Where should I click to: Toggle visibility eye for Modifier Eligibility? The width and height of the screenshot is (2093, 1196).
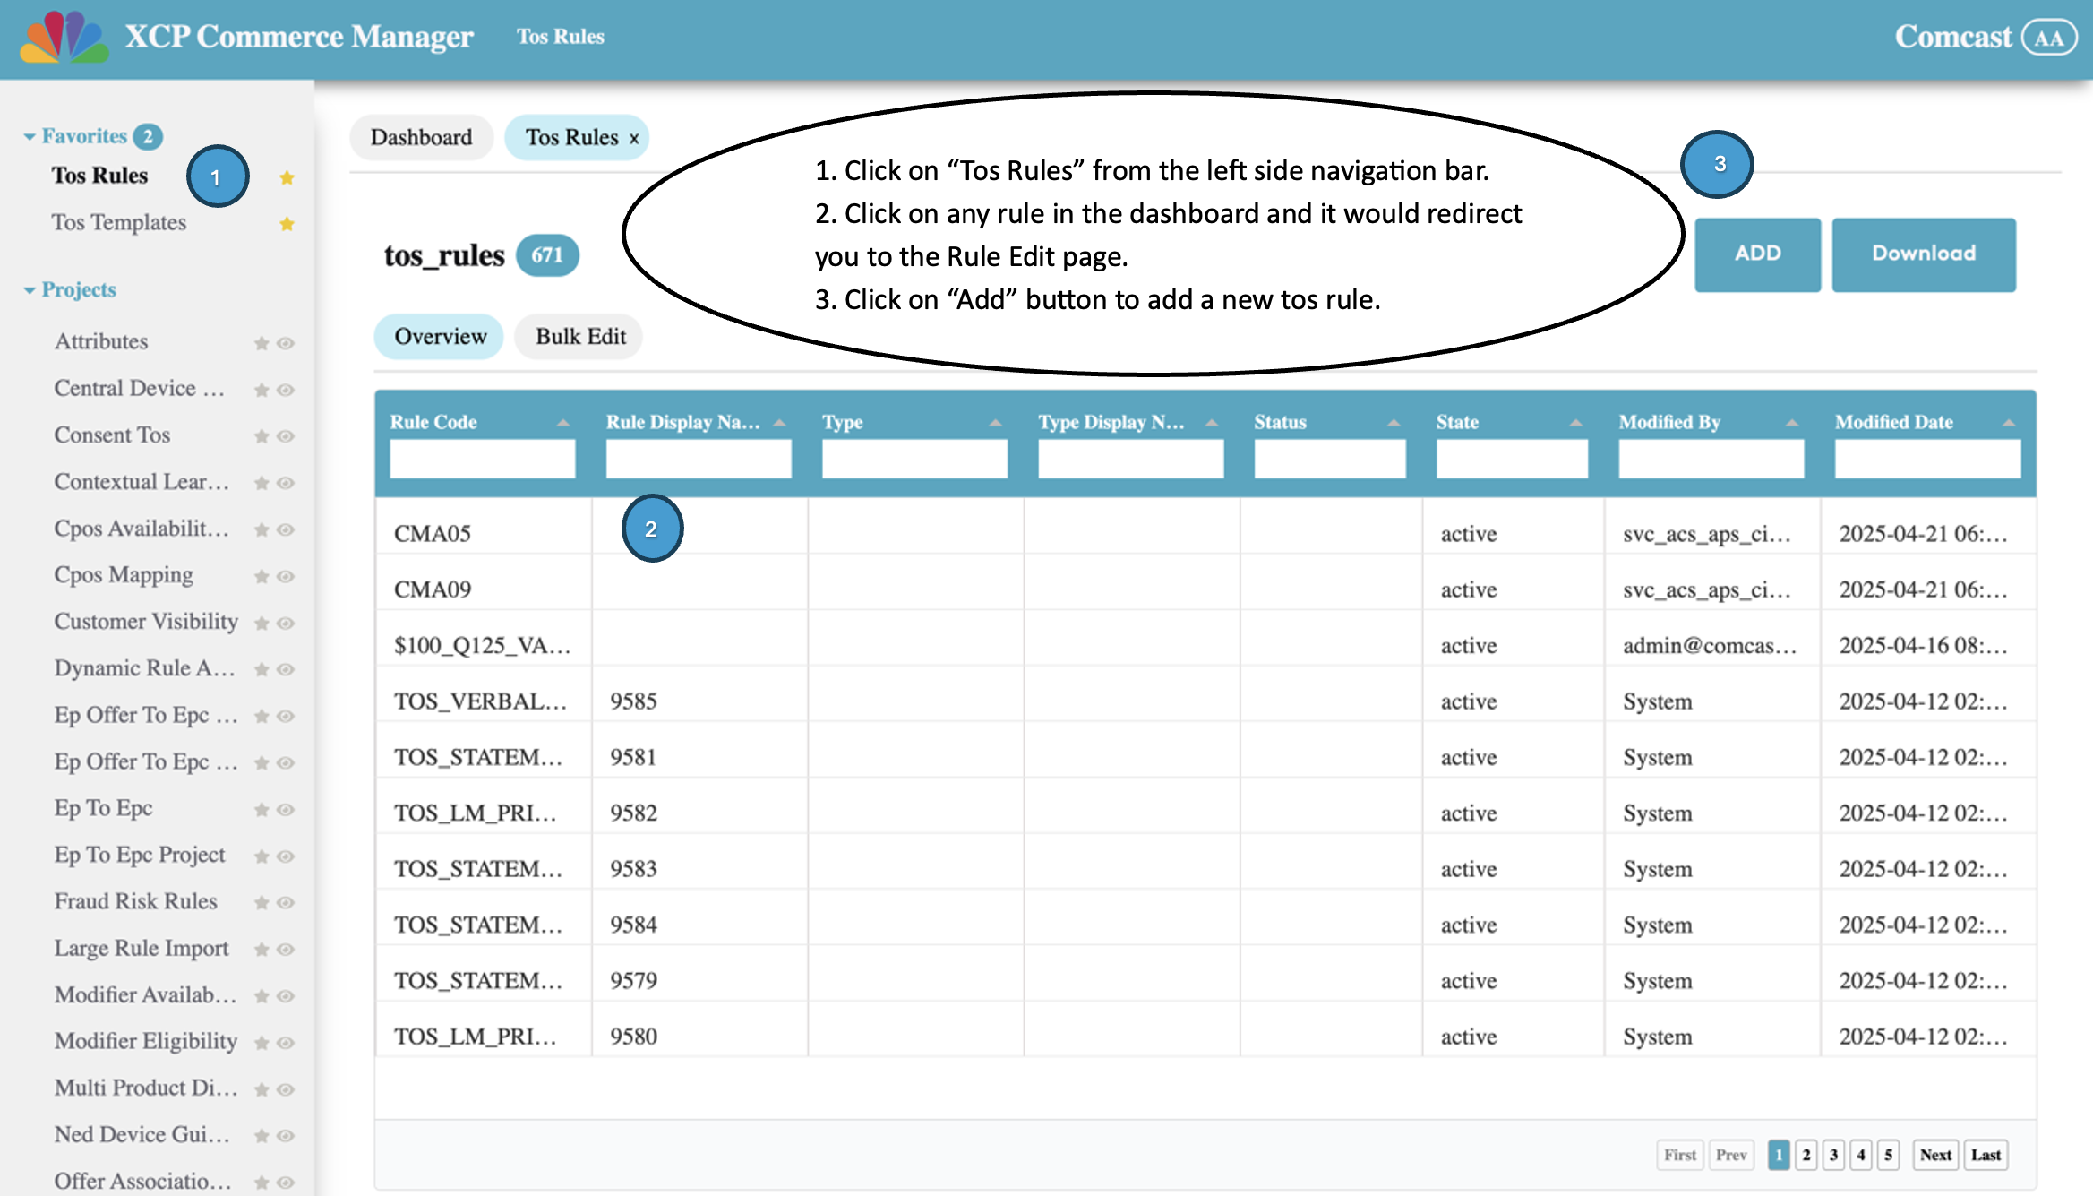(286, 1042)
